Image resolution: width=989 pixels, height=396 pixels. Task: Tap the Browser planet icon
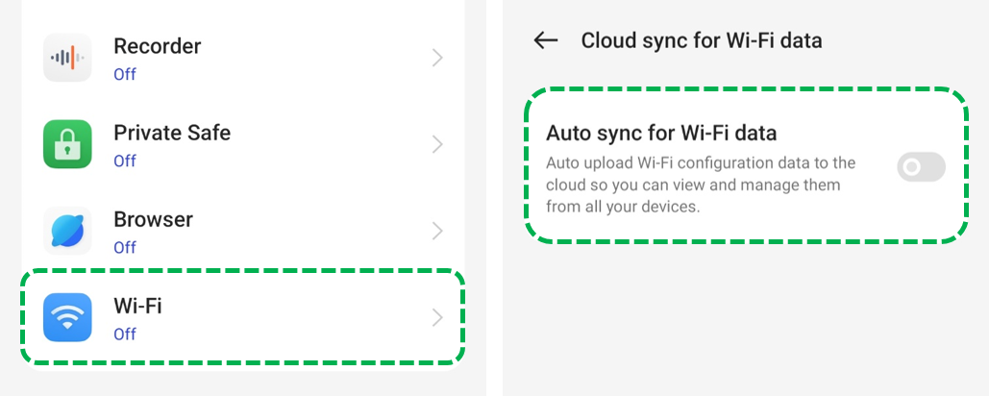(x=67, y=231)
